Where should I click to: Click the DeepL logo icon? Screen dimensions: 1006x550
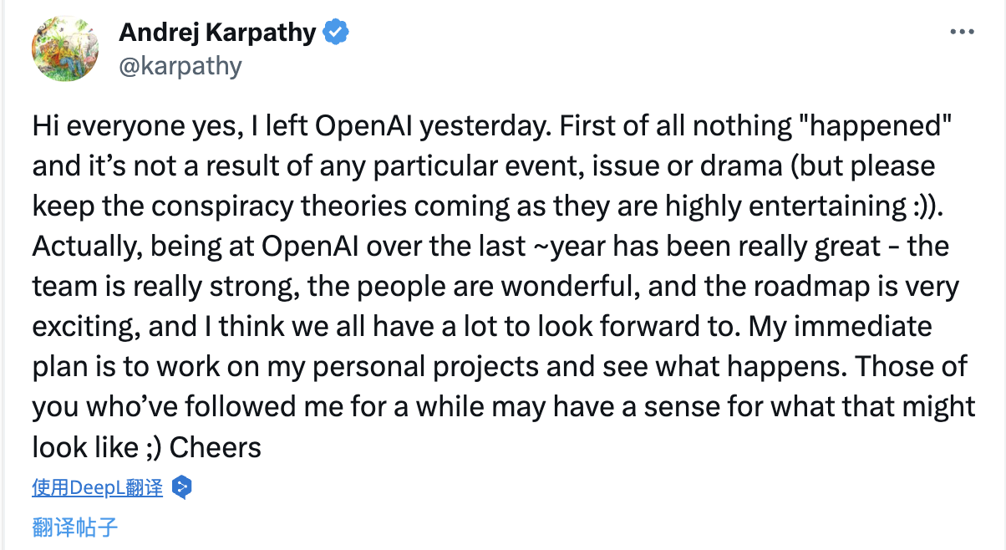pyautogui.click(x=181, y=487)
